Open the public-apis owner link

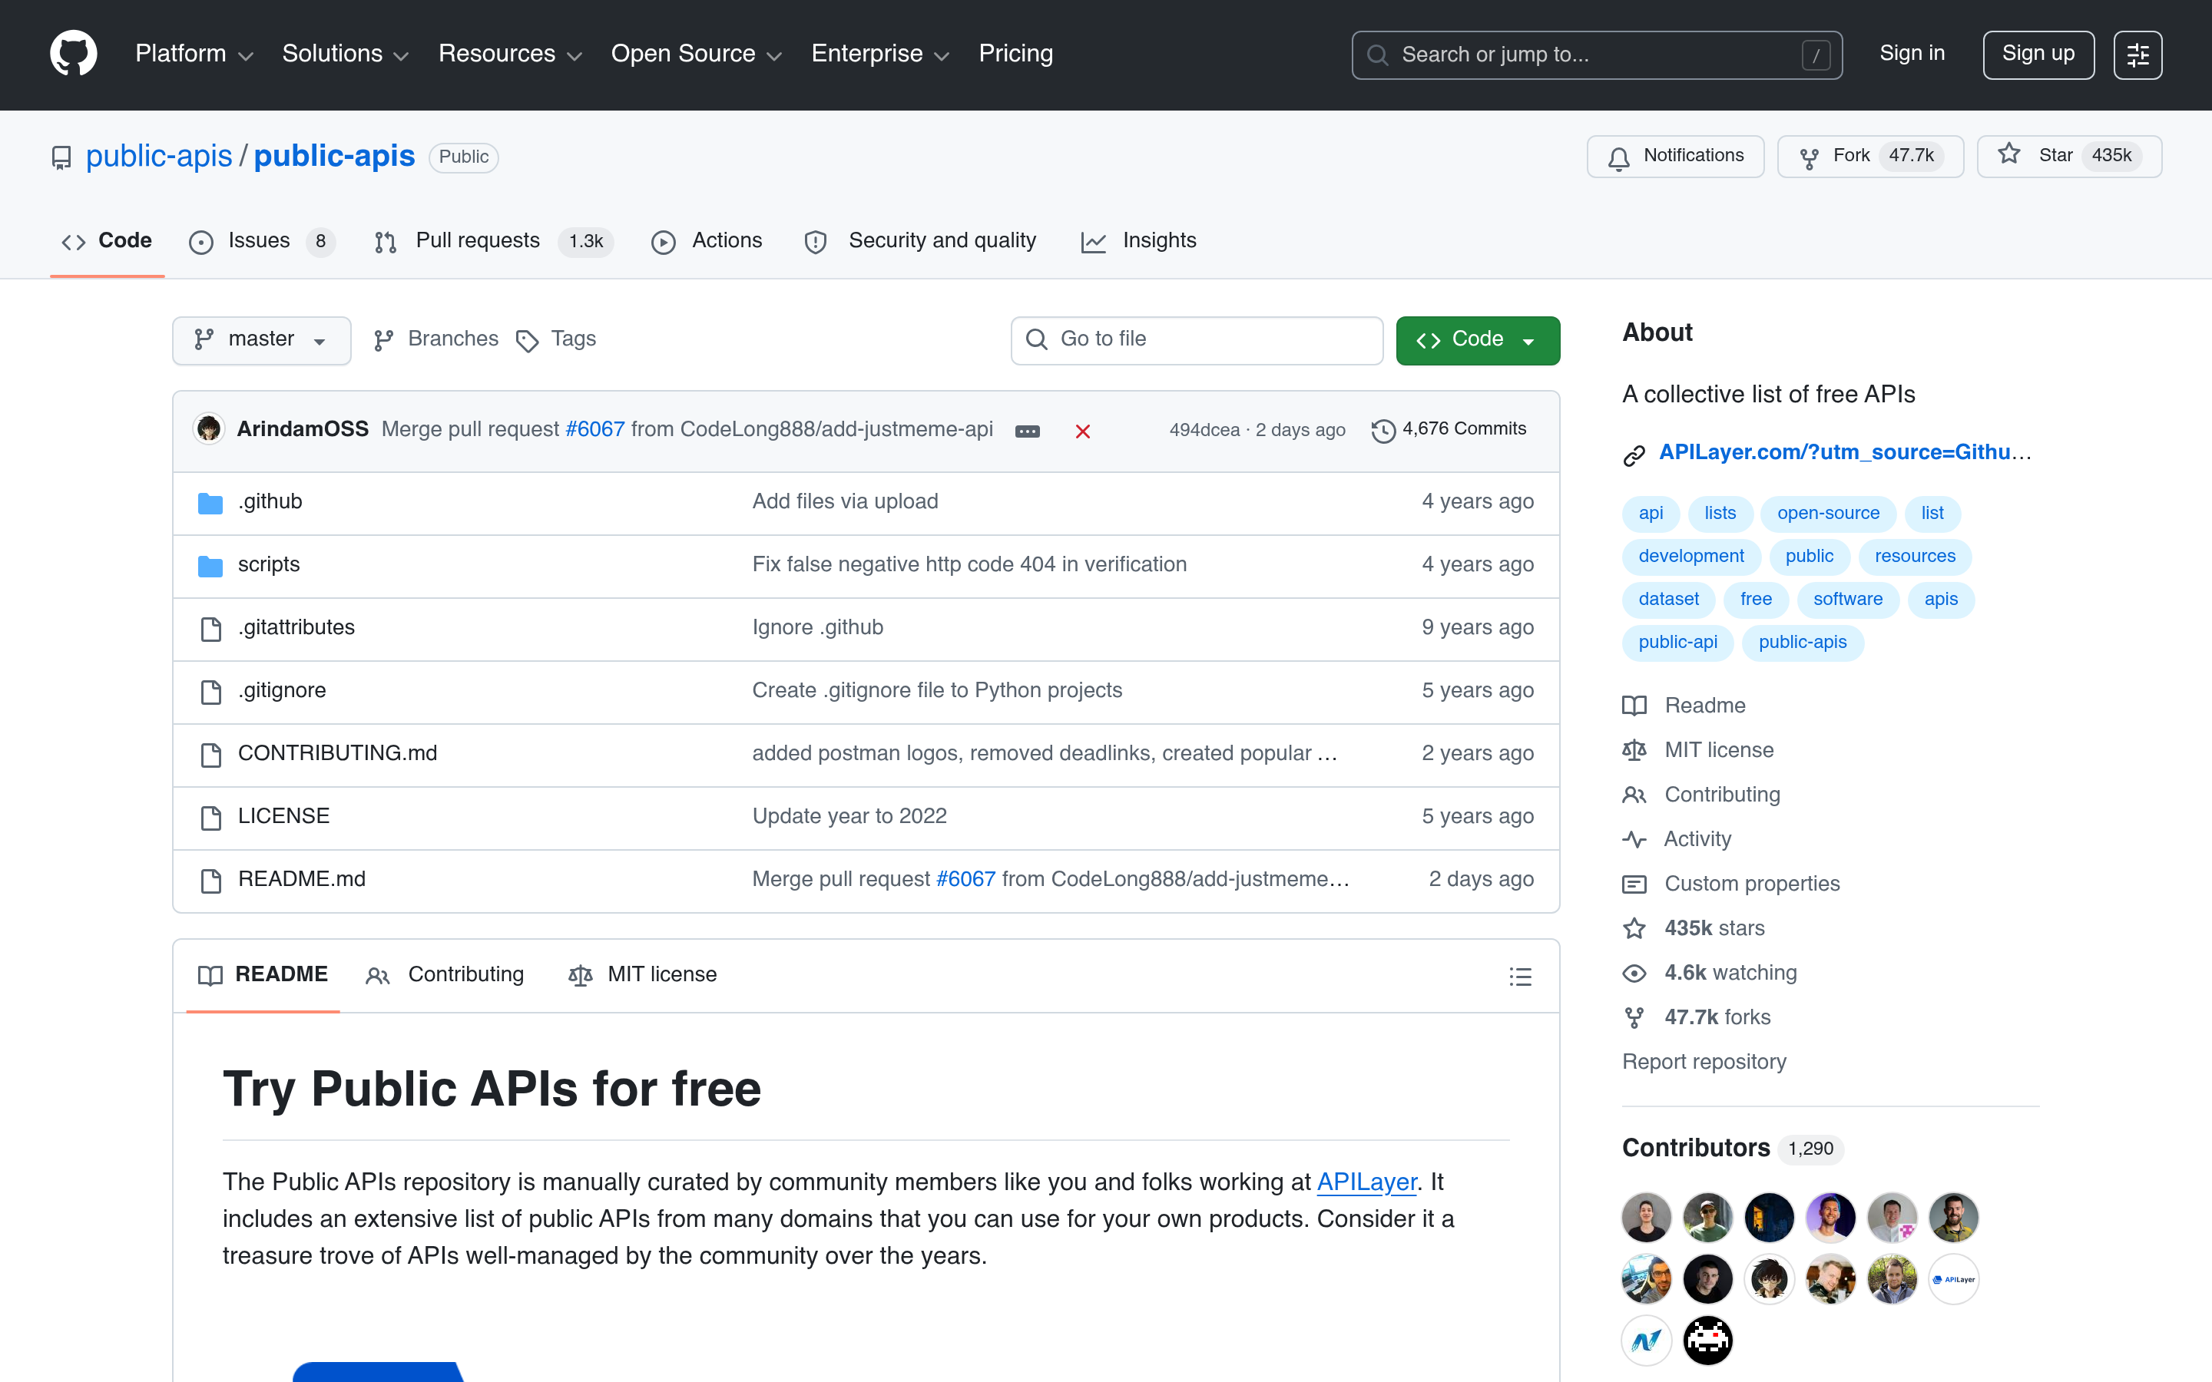point(159,157)
